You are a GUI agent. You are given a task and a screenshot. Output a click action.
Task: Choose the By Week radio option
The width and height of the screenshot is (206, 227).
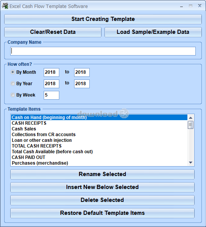[x=13, y=95]
